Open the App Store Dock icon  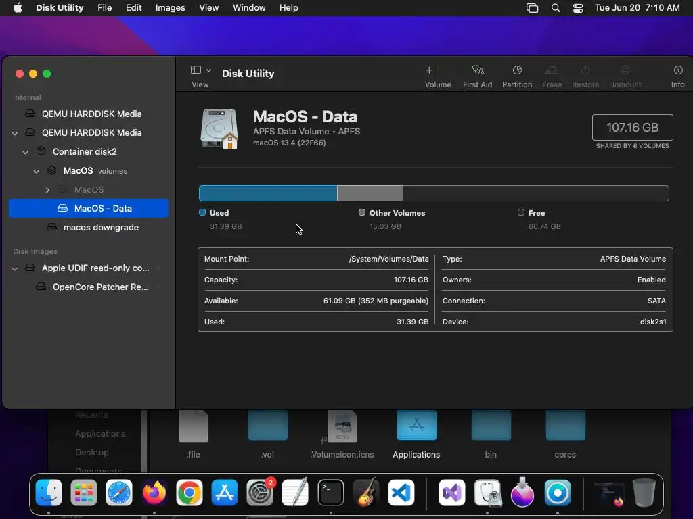pos(225,493)
